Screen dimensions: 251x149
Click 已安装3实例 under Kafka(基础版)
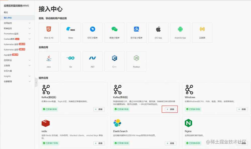point(50,109)
